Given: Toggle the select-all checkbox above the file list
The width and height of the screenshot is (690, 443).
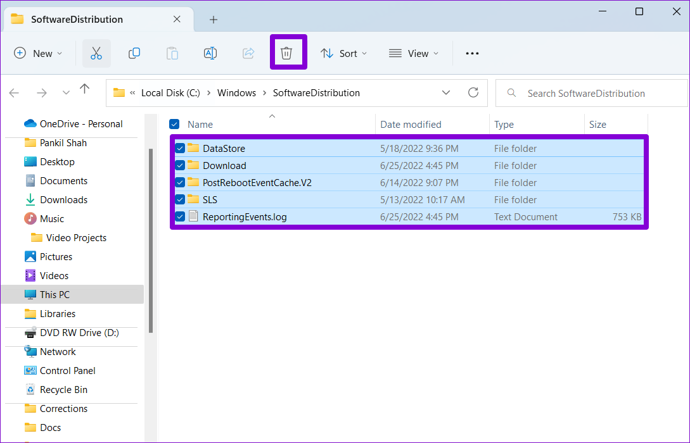Looking at the screenshot, I should click(174, 124).
